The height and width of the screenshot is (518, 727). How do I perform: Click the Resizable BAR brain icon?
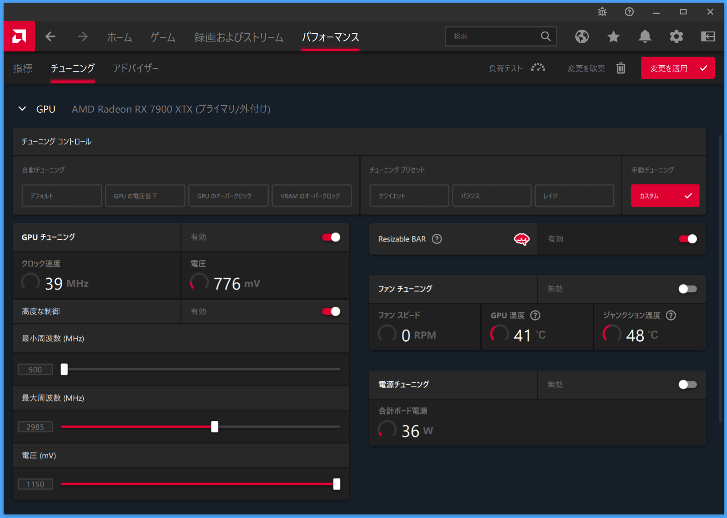pyautogui.click(x=522, y=239)
